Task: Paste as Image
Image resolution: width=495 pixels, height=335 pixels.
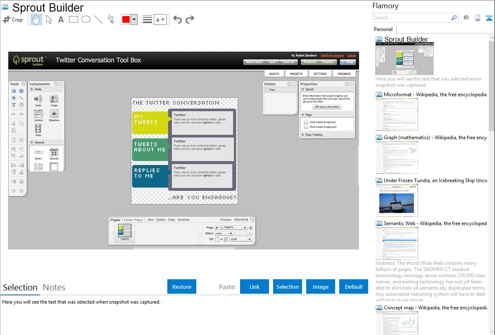Action: (320, 287)
